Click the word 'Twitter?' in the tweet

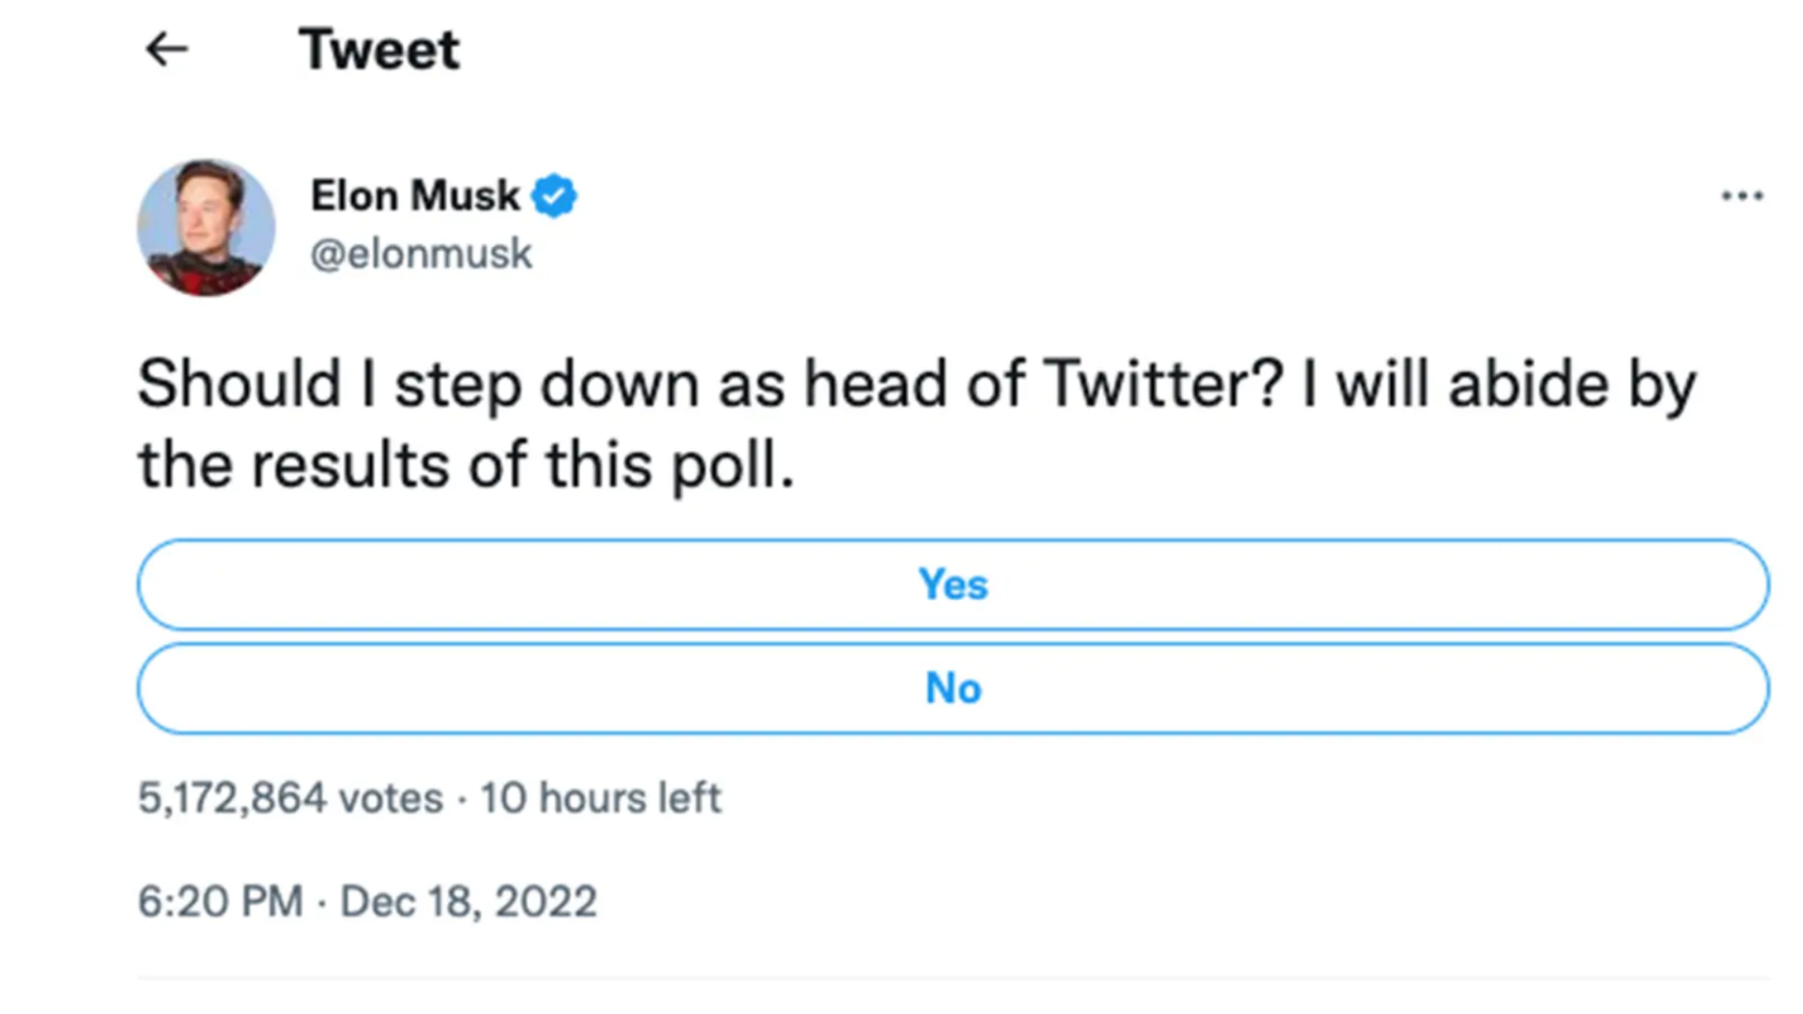[x=1163, y=385]
